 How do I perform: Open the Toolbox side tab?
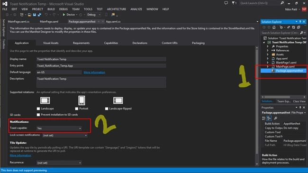pos(3,44)
